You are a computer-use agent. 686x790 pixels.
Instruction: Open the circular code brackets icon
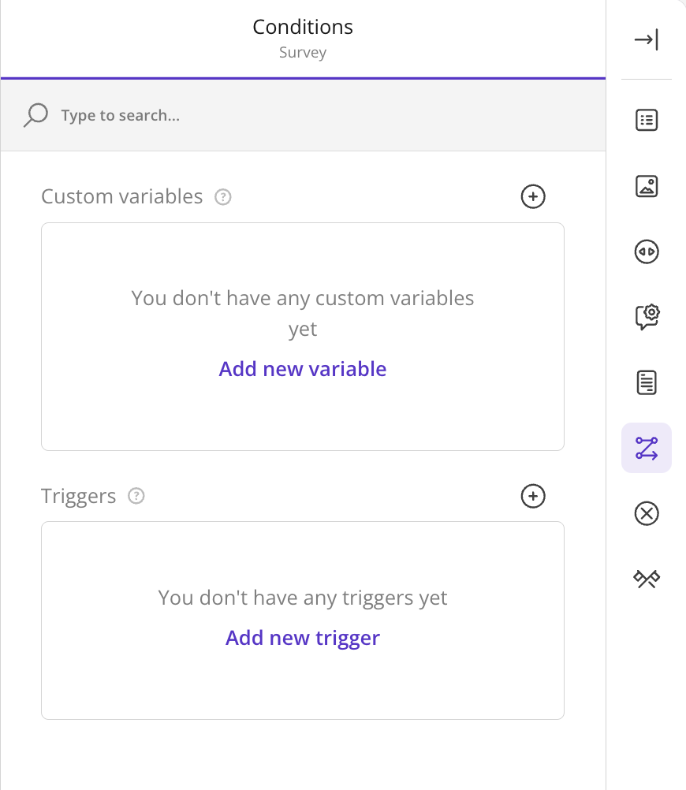coord(647,252)
